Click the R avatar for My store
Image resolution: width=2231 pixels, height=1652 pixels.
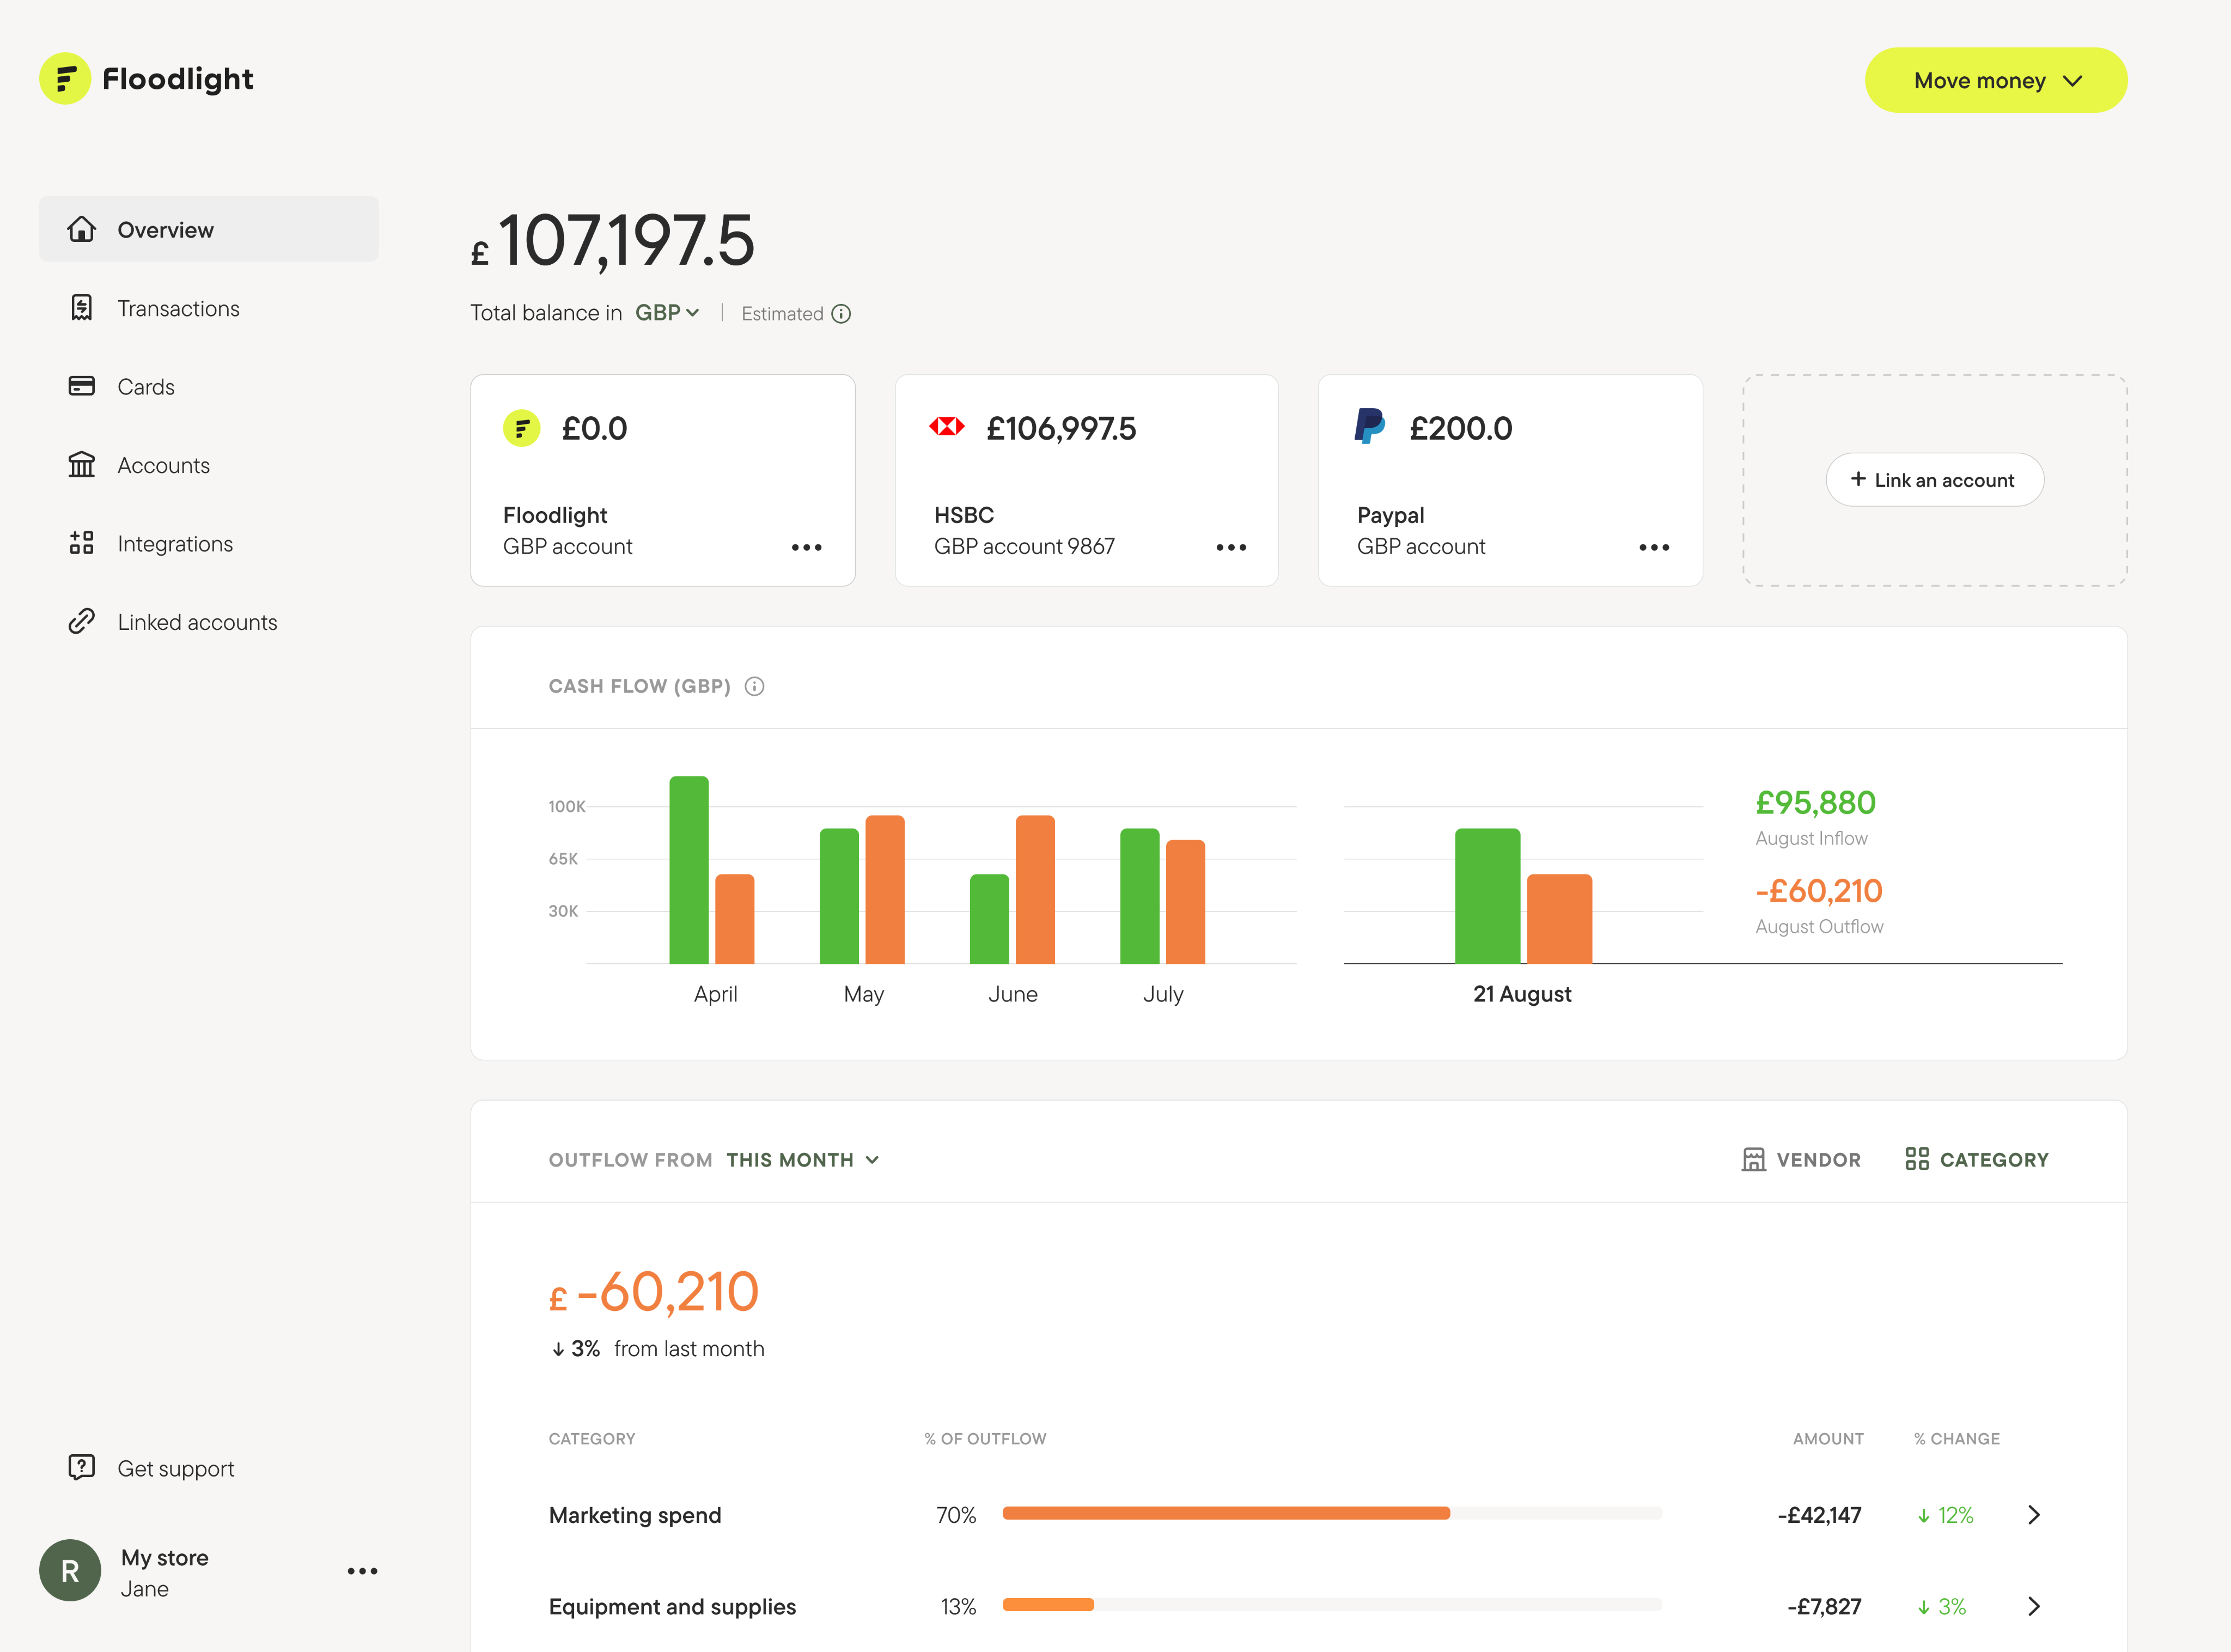[70, 1571]
